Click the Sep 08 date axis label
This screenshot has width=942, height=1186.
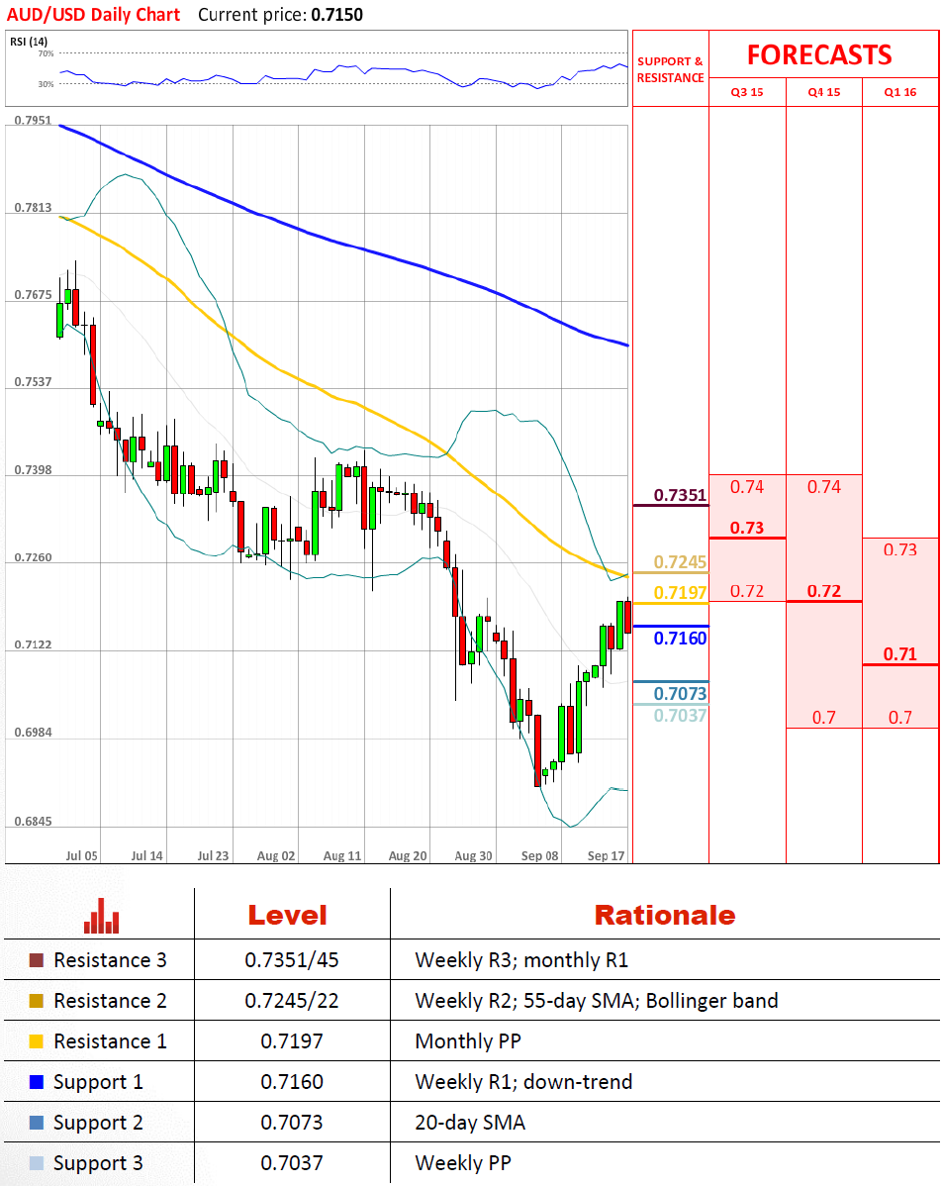[540, 855]
